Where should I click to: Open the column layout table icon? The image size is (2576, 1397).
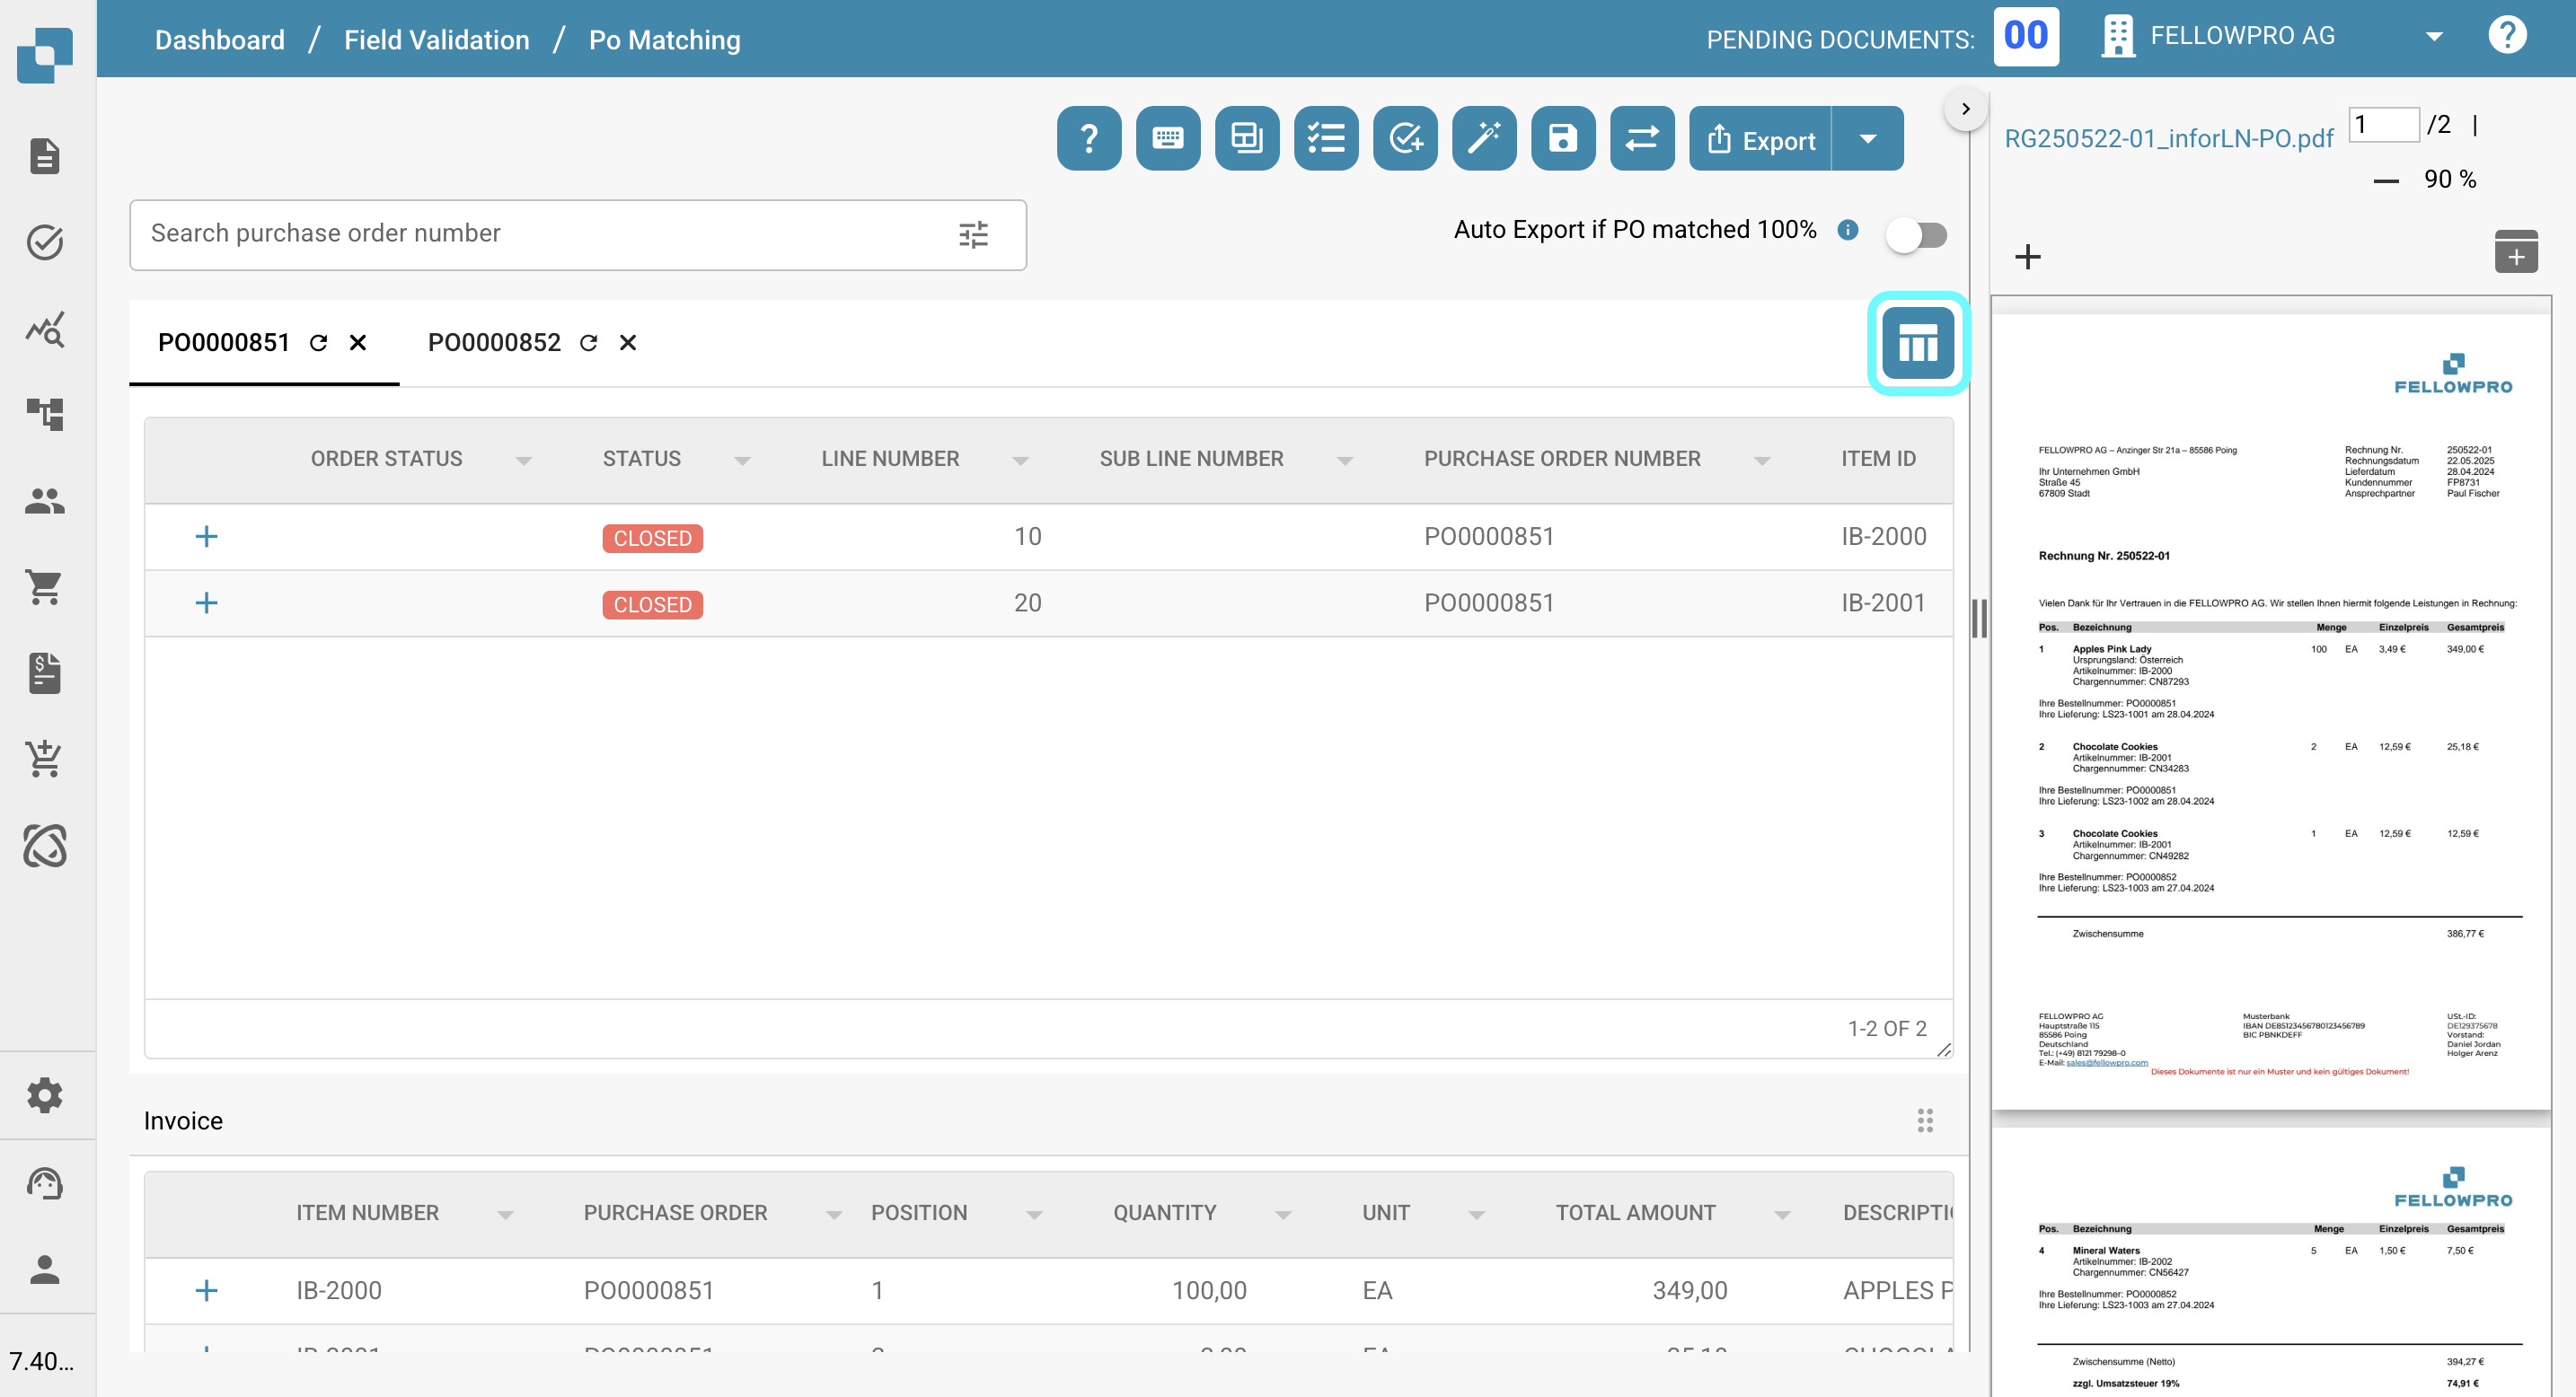pyautogui.click(x=1917, y=343)
